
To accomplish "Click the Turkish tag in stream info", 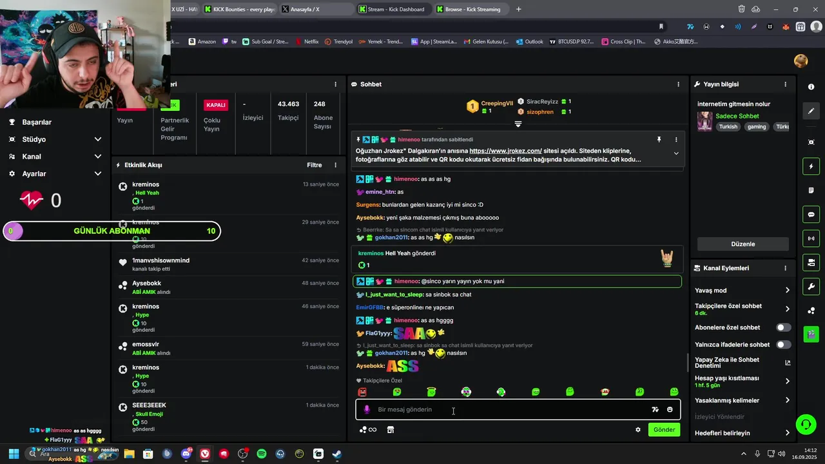I will coord(728,127).
